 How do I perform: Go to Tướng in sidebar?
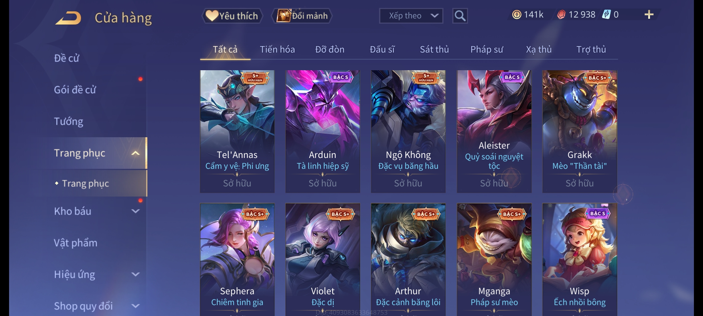(69, 121)
